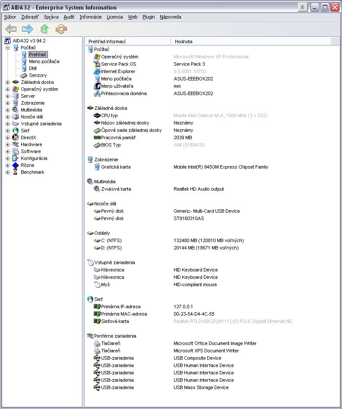Select the DMI tree item
The image size is (342, 409).
32,68
